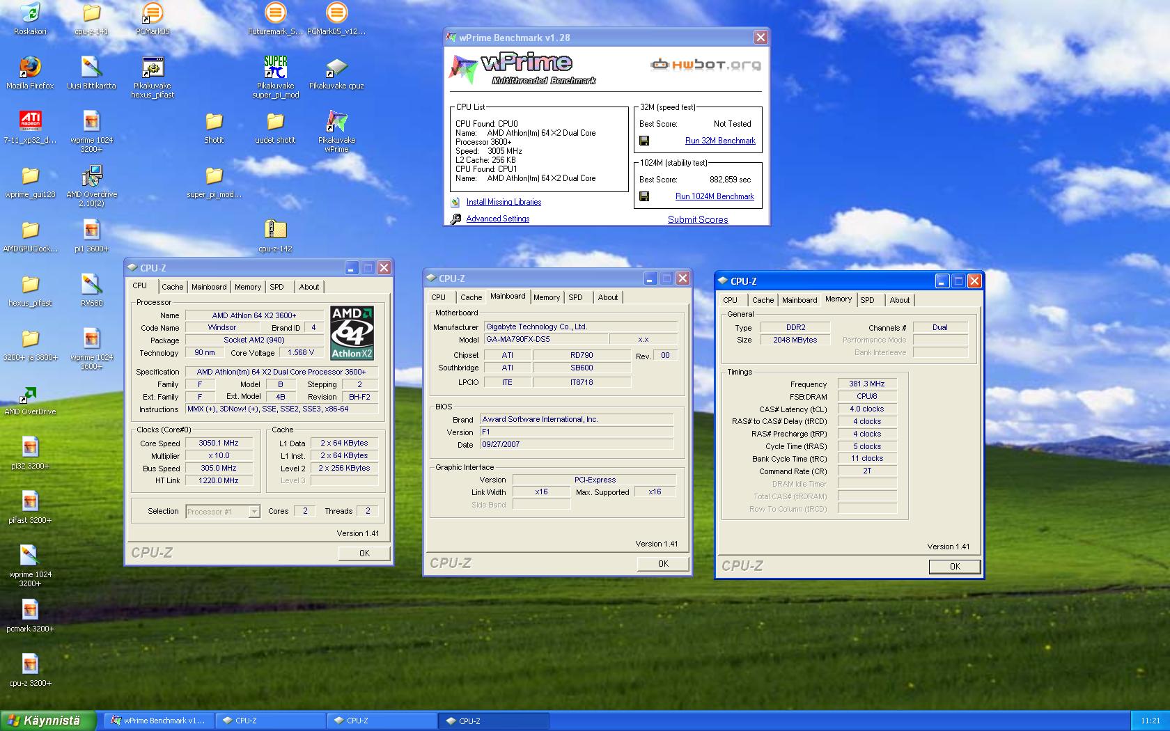Click the Frequency 381.3 MHz field
The width and height of the screenshot is (1170, 731).
pyautogui.click(x=867, y=384)
